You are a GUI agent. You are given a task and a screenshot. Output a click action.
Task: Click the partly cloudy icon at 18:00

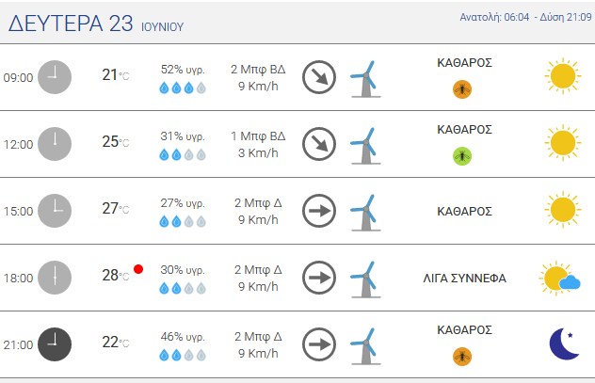tap(560, 279)
